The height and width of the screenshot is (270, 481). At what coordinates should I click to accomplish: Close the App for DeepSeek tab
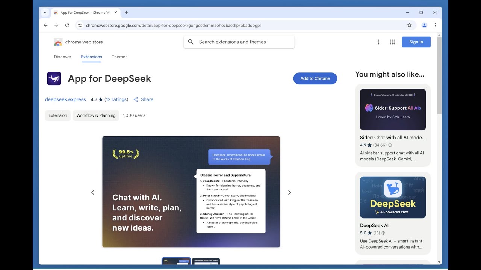116,12
